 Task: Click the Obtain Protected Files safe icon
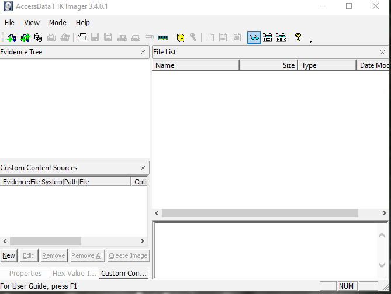(x=181, y=37)
